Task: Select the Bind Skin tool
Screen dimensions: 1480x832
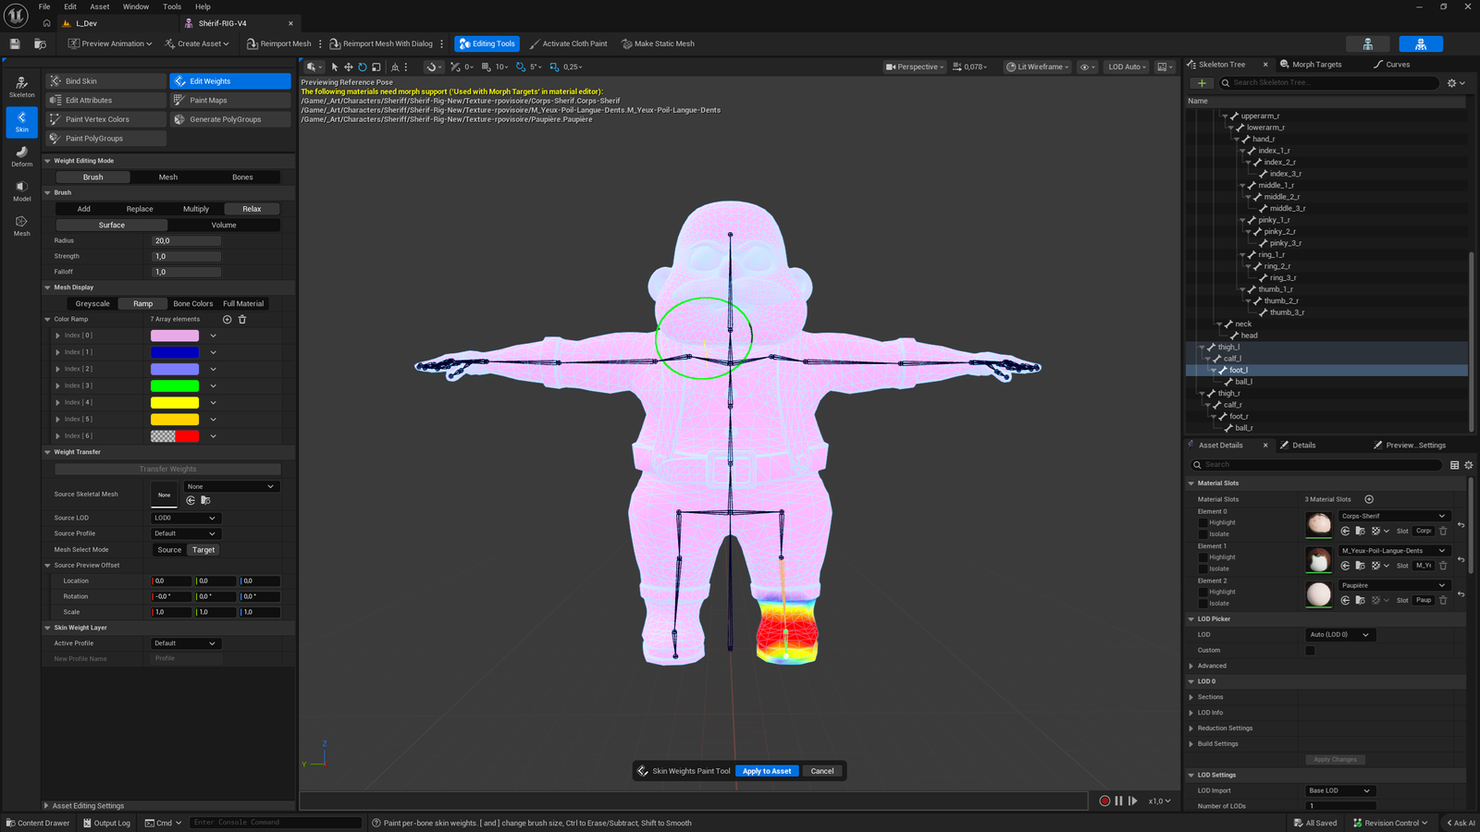Action: (106, 81)
